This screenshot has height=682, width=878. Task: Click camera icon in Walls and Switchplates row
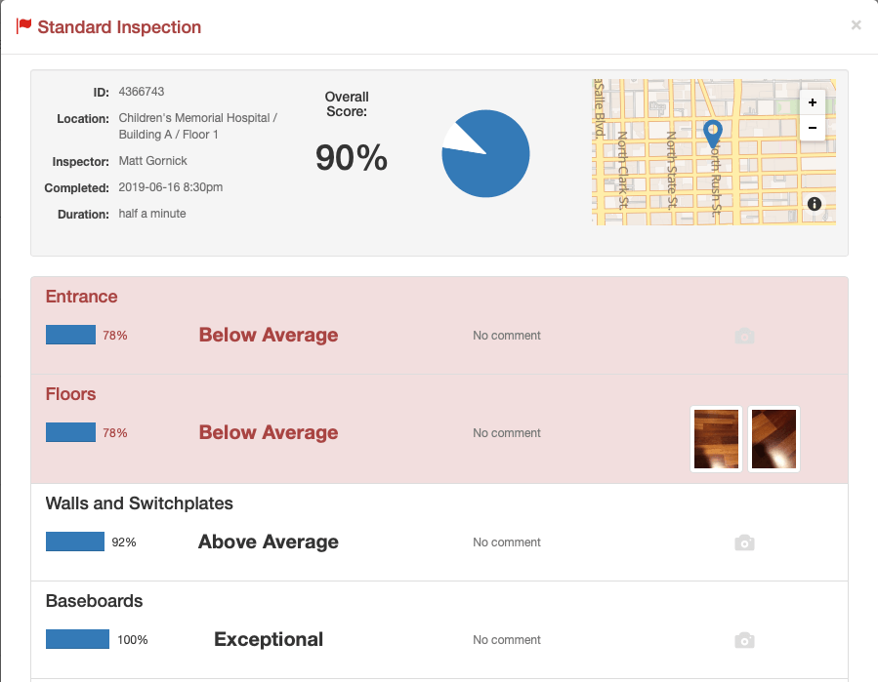pyautogui.click(x=744, y=542)
